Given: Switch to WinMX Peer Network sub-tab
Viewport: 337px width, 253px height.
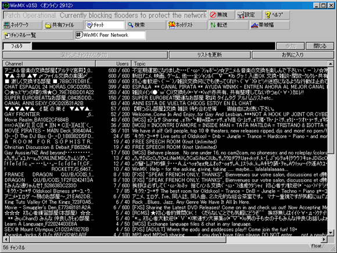Looking at the screenshot, I should pyautogui.click(x=110, y=35).
